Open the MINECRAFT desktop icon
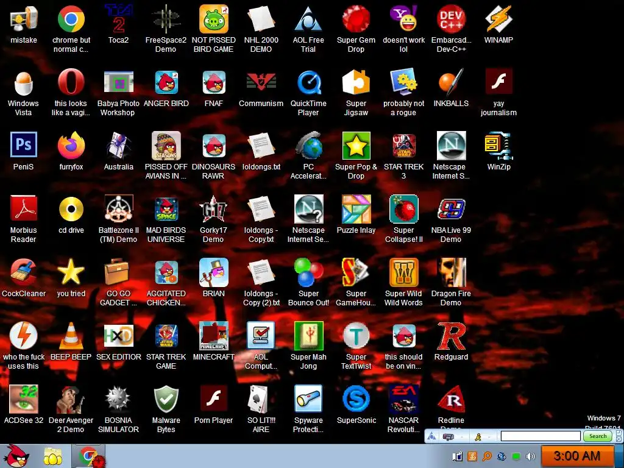This screenshot has width=624, height=468. (x=214, y=336)
